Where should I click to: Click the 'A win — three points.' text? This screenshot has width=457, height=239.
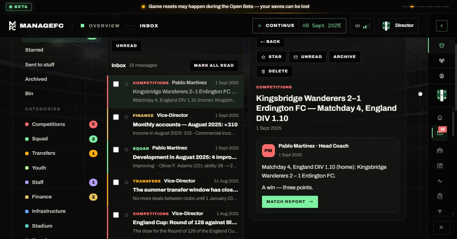[288, 187]
